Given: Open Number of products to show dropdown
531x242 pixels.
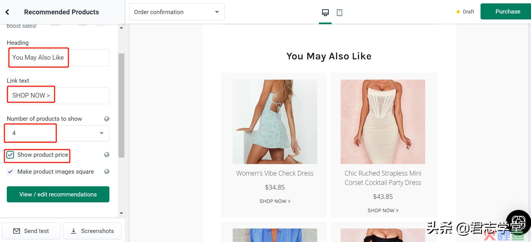Looking at the screenshot, I should (58, 133).
